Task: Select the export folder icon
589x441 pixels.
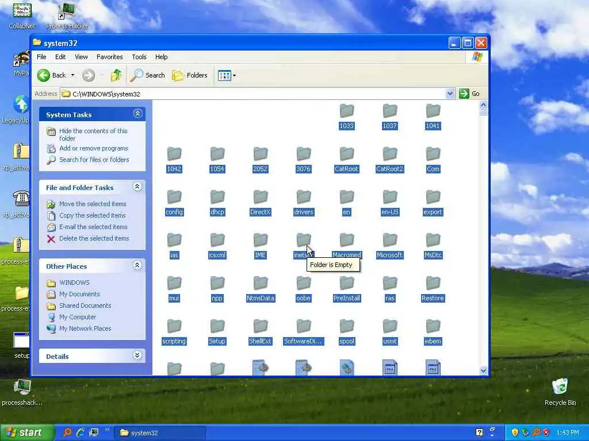Action: [x=433, y=198]
